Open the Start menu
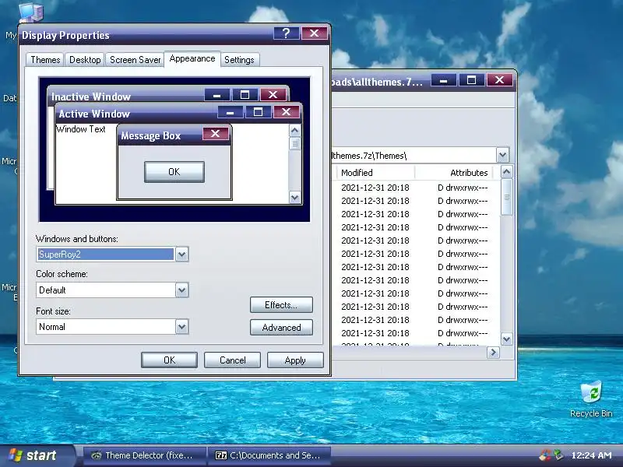This screenshot has width=623, height=467. click(x=37, y=455)
